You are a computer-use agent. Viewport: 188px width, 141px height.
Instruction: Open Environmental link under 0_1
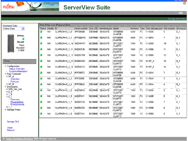[17, 105]
